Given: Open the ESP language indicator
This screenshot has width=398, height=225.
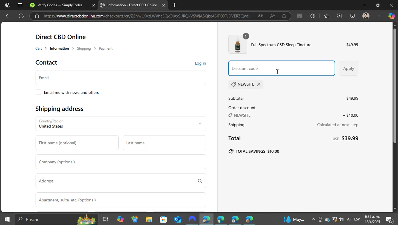Looking at the screenshot, I should 357,219.
